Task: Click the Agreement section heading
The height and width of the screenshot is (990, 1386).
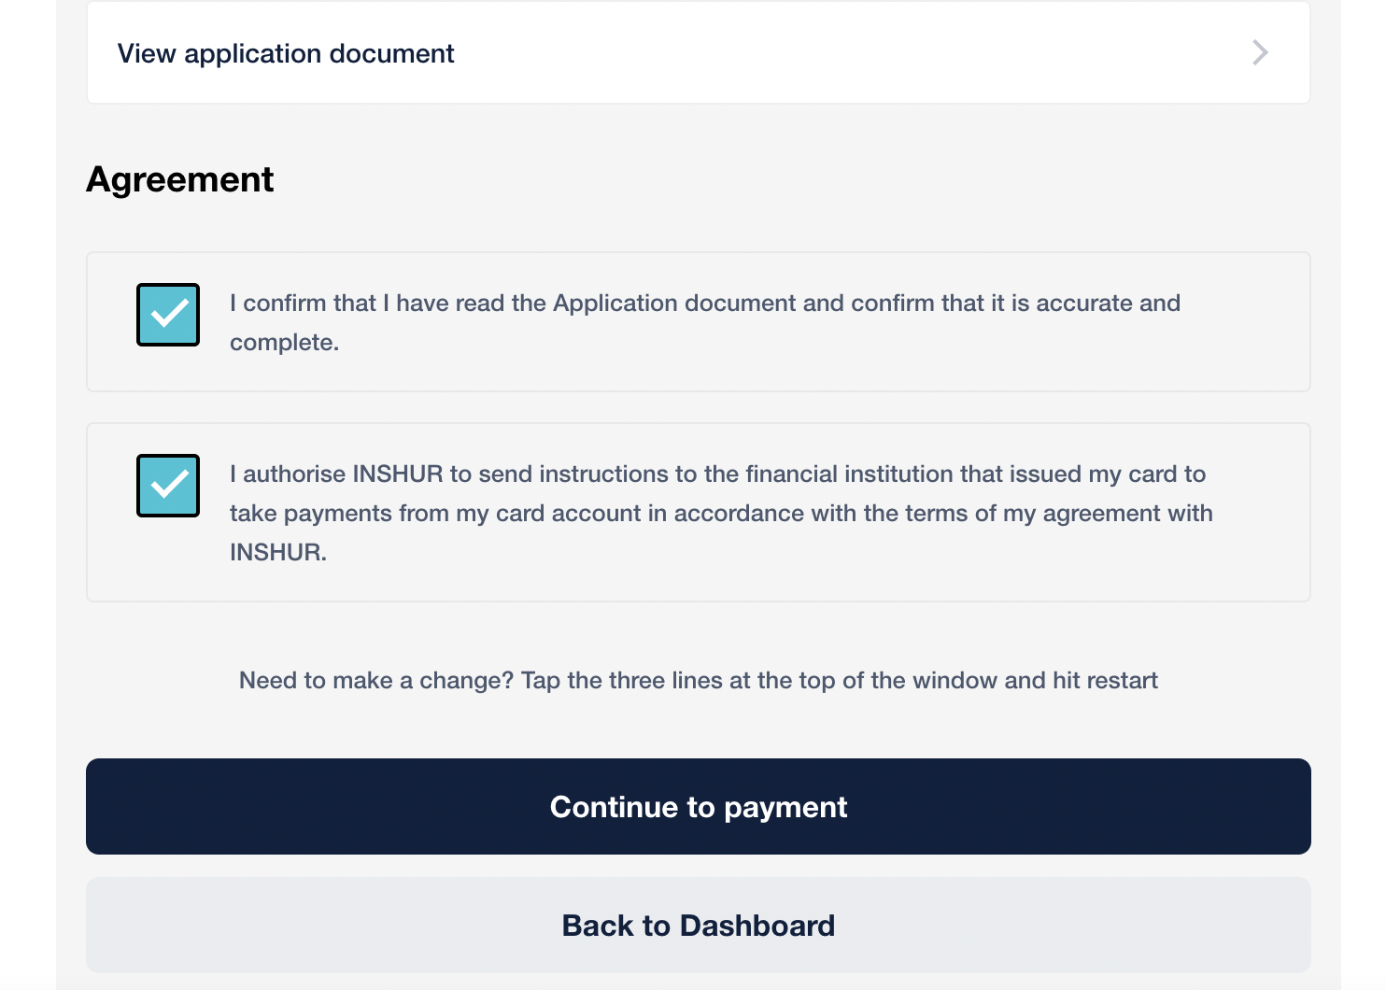Action: (x=180, y=179)
